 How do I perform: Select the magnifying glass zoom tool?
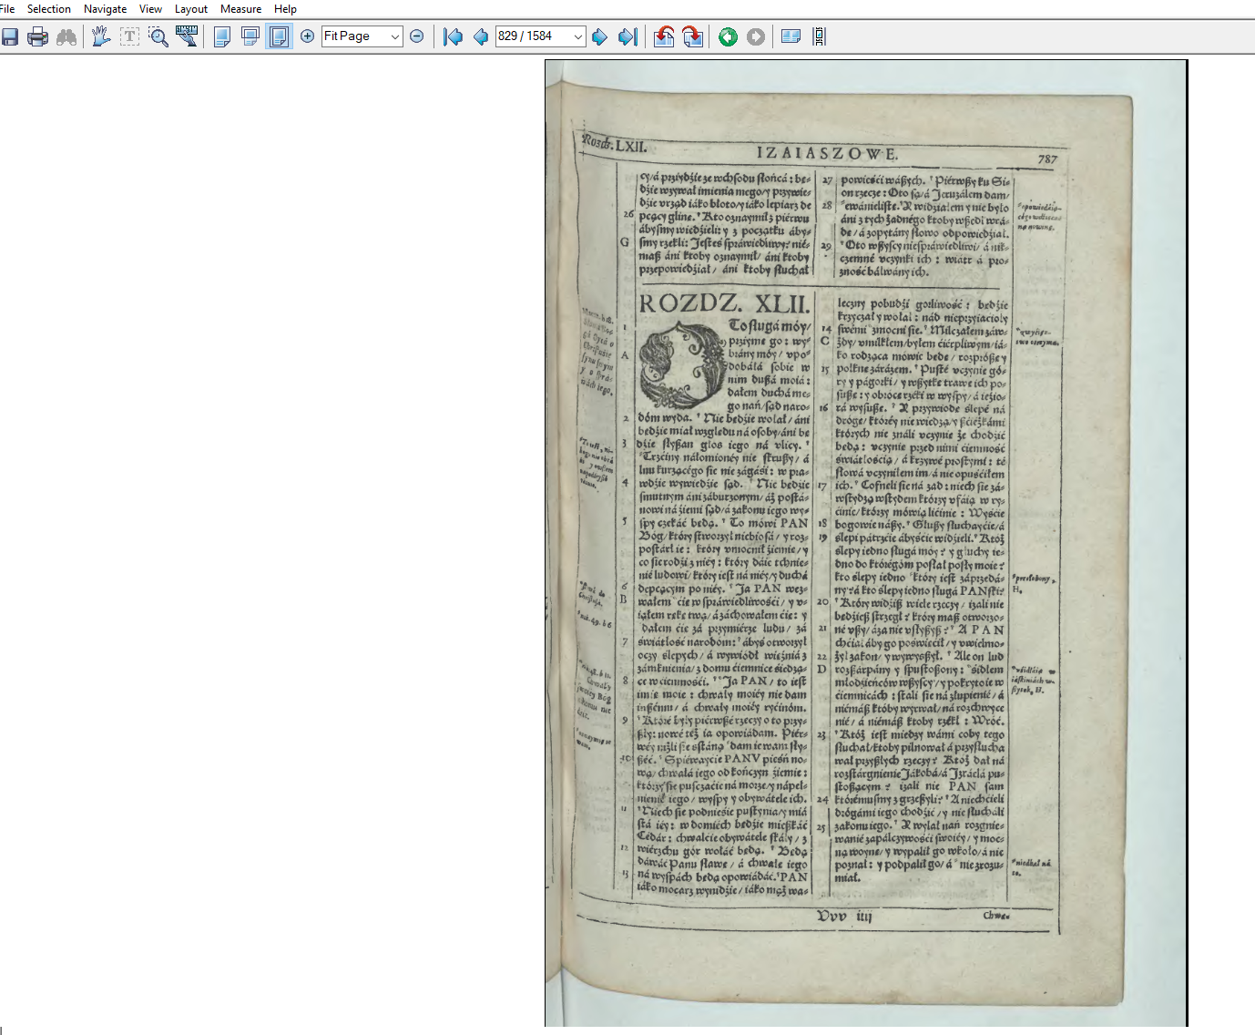(x=158, y=36)
